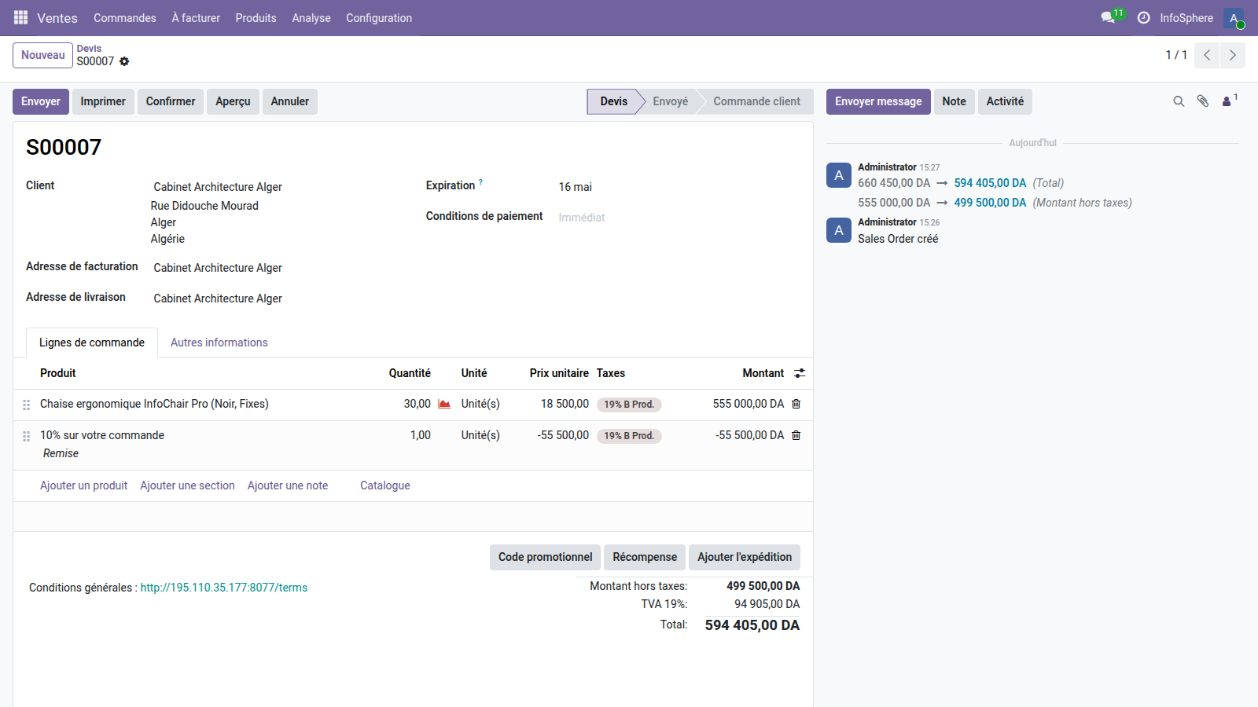Open the apps grid home menu

pyautogui.click(x=20, y=17)
